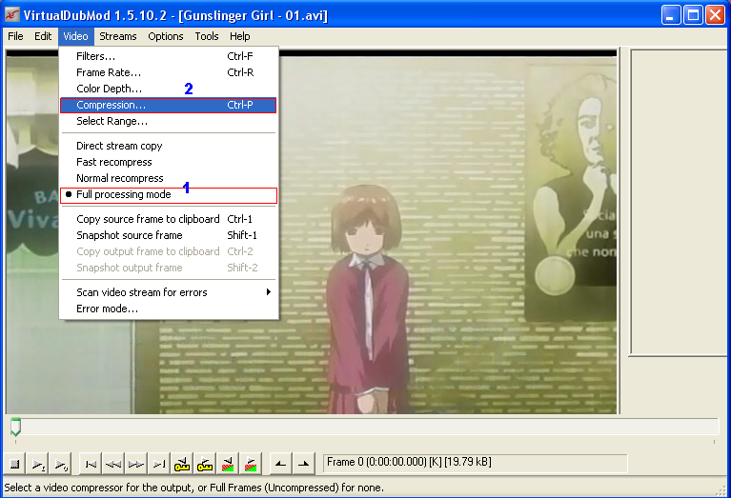Jump to the start of the video
Screen dimensions: 731x498
[x=91, y=464]
